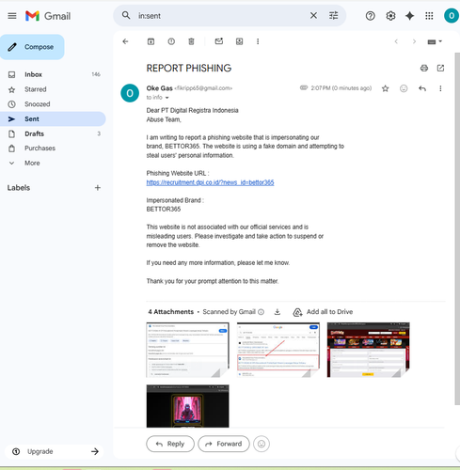Open the Support help icon

(371, 16)
